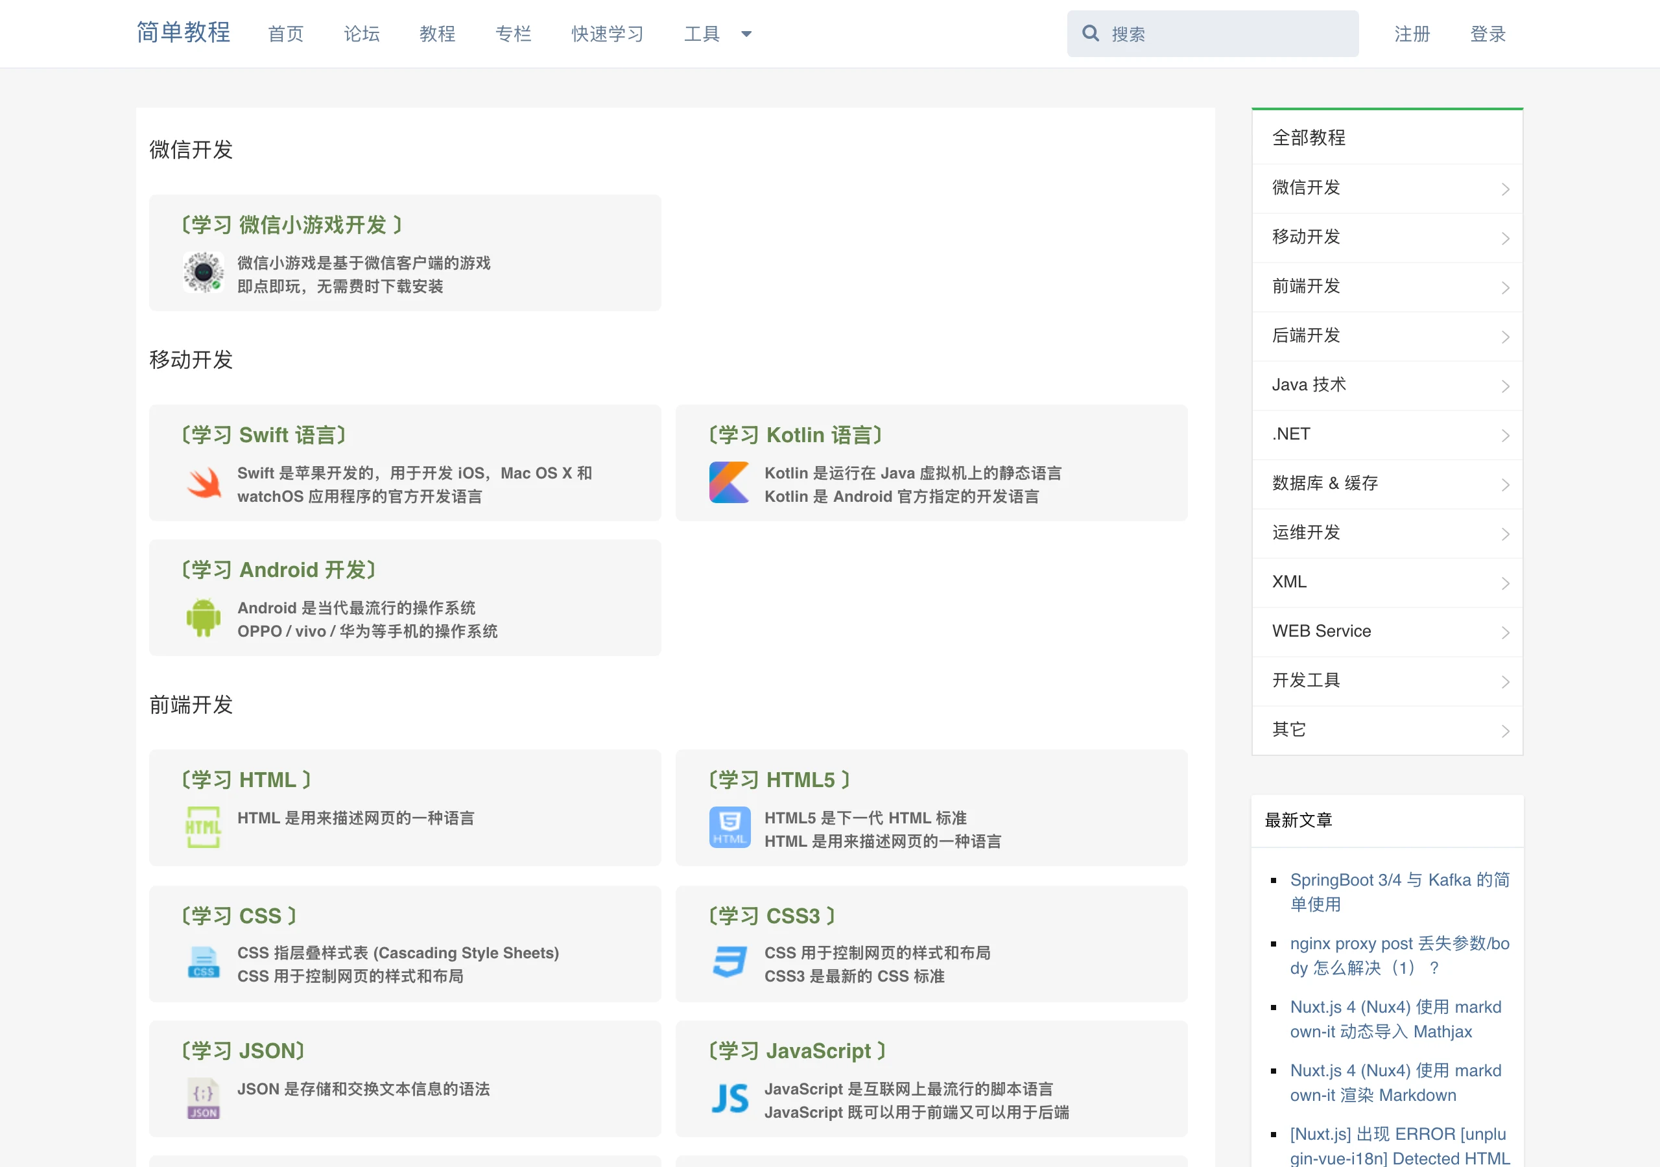
Task: Click the 全部教程 sidebar heading
Action: pos(1309,137)
